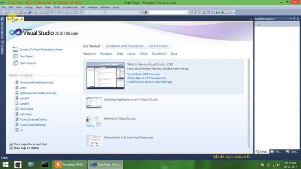Click the Connect To Team Foundation Server icon

coord(15,49)
